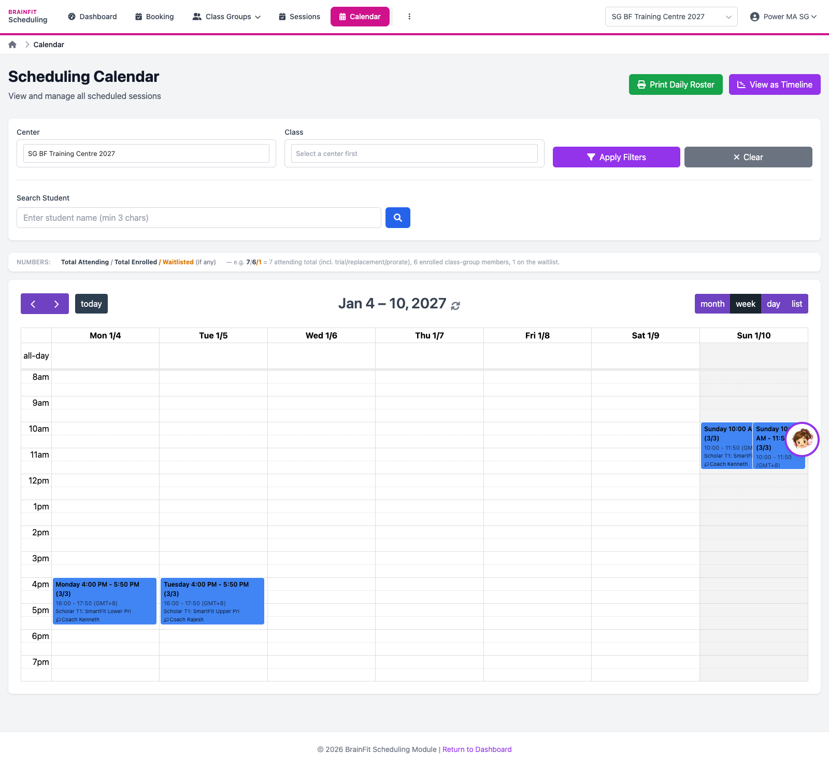Go to the next week arrow
The width and height of the screenshot is (829, 767).
click(x=56, y=304)
